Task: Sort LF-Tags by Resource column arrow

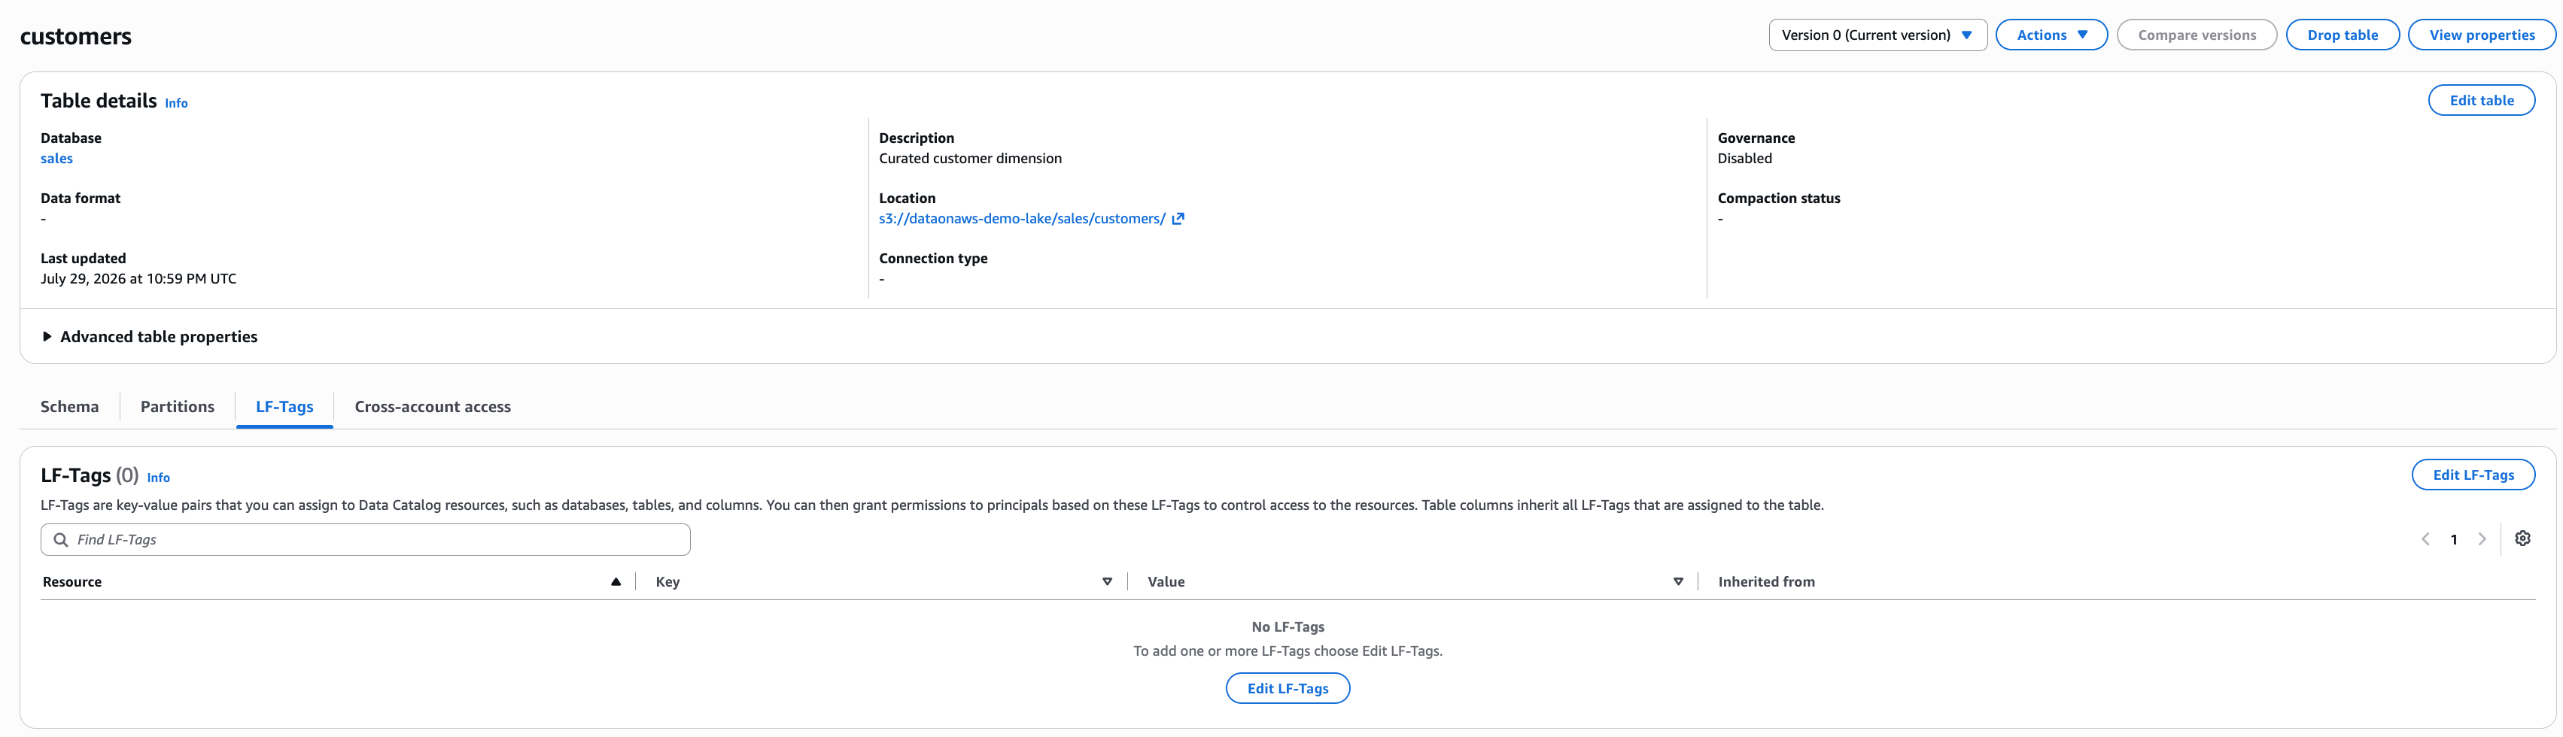Action: click(616, 582)
